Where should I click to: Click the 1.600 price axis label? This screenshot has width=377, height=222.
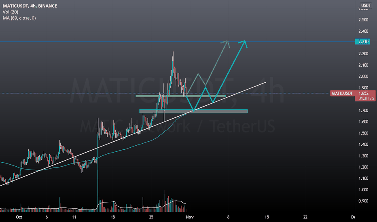coord(363,121)
